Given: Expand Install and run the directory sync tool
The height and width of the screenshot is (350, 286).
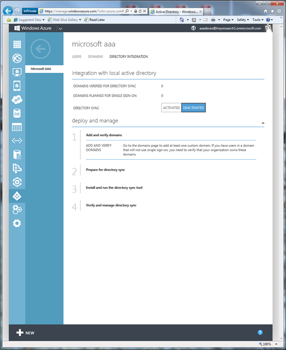Looking at the screenshot, I should pyautogui.click(x=114, y=187).
